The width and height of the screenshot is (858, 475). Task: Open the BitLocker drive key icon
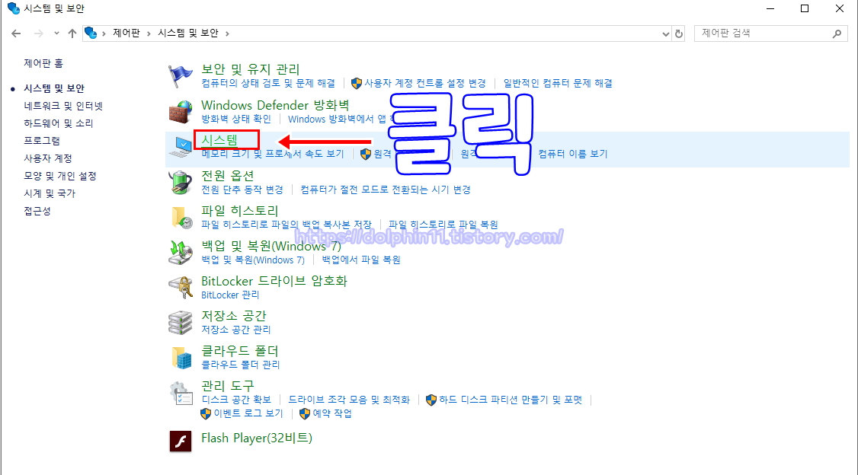[x=181, y=288]
